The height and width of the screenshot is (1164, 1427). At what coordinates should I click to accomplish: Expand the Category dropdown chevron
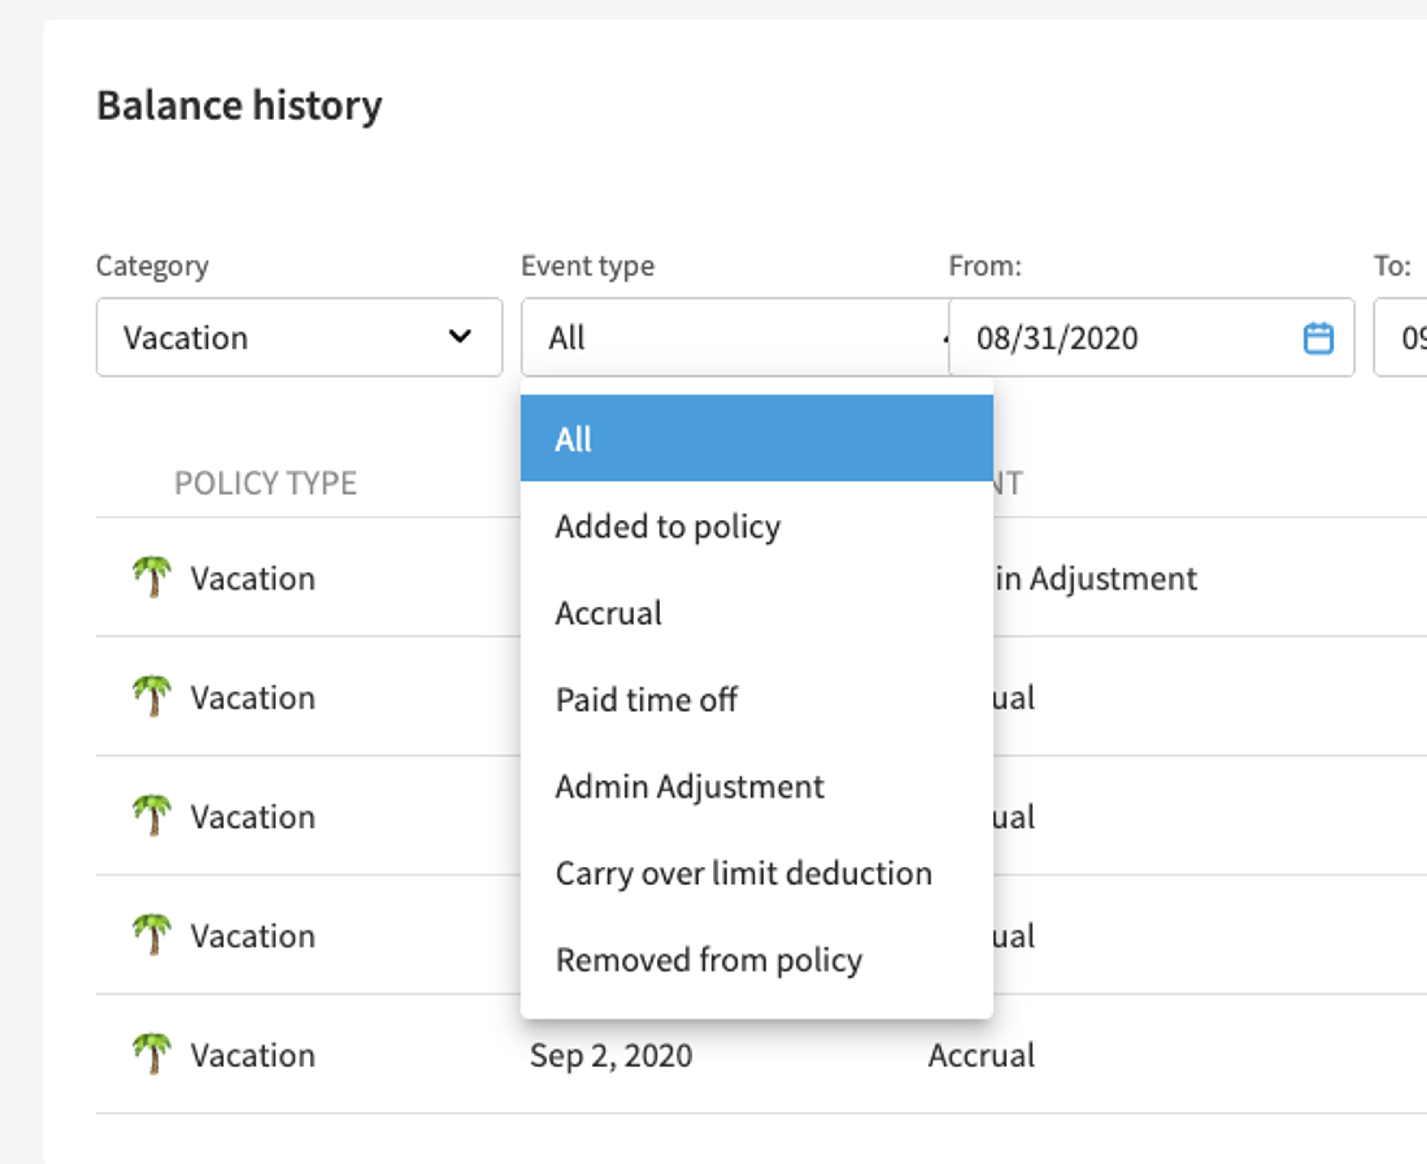[x=460, y=336]
